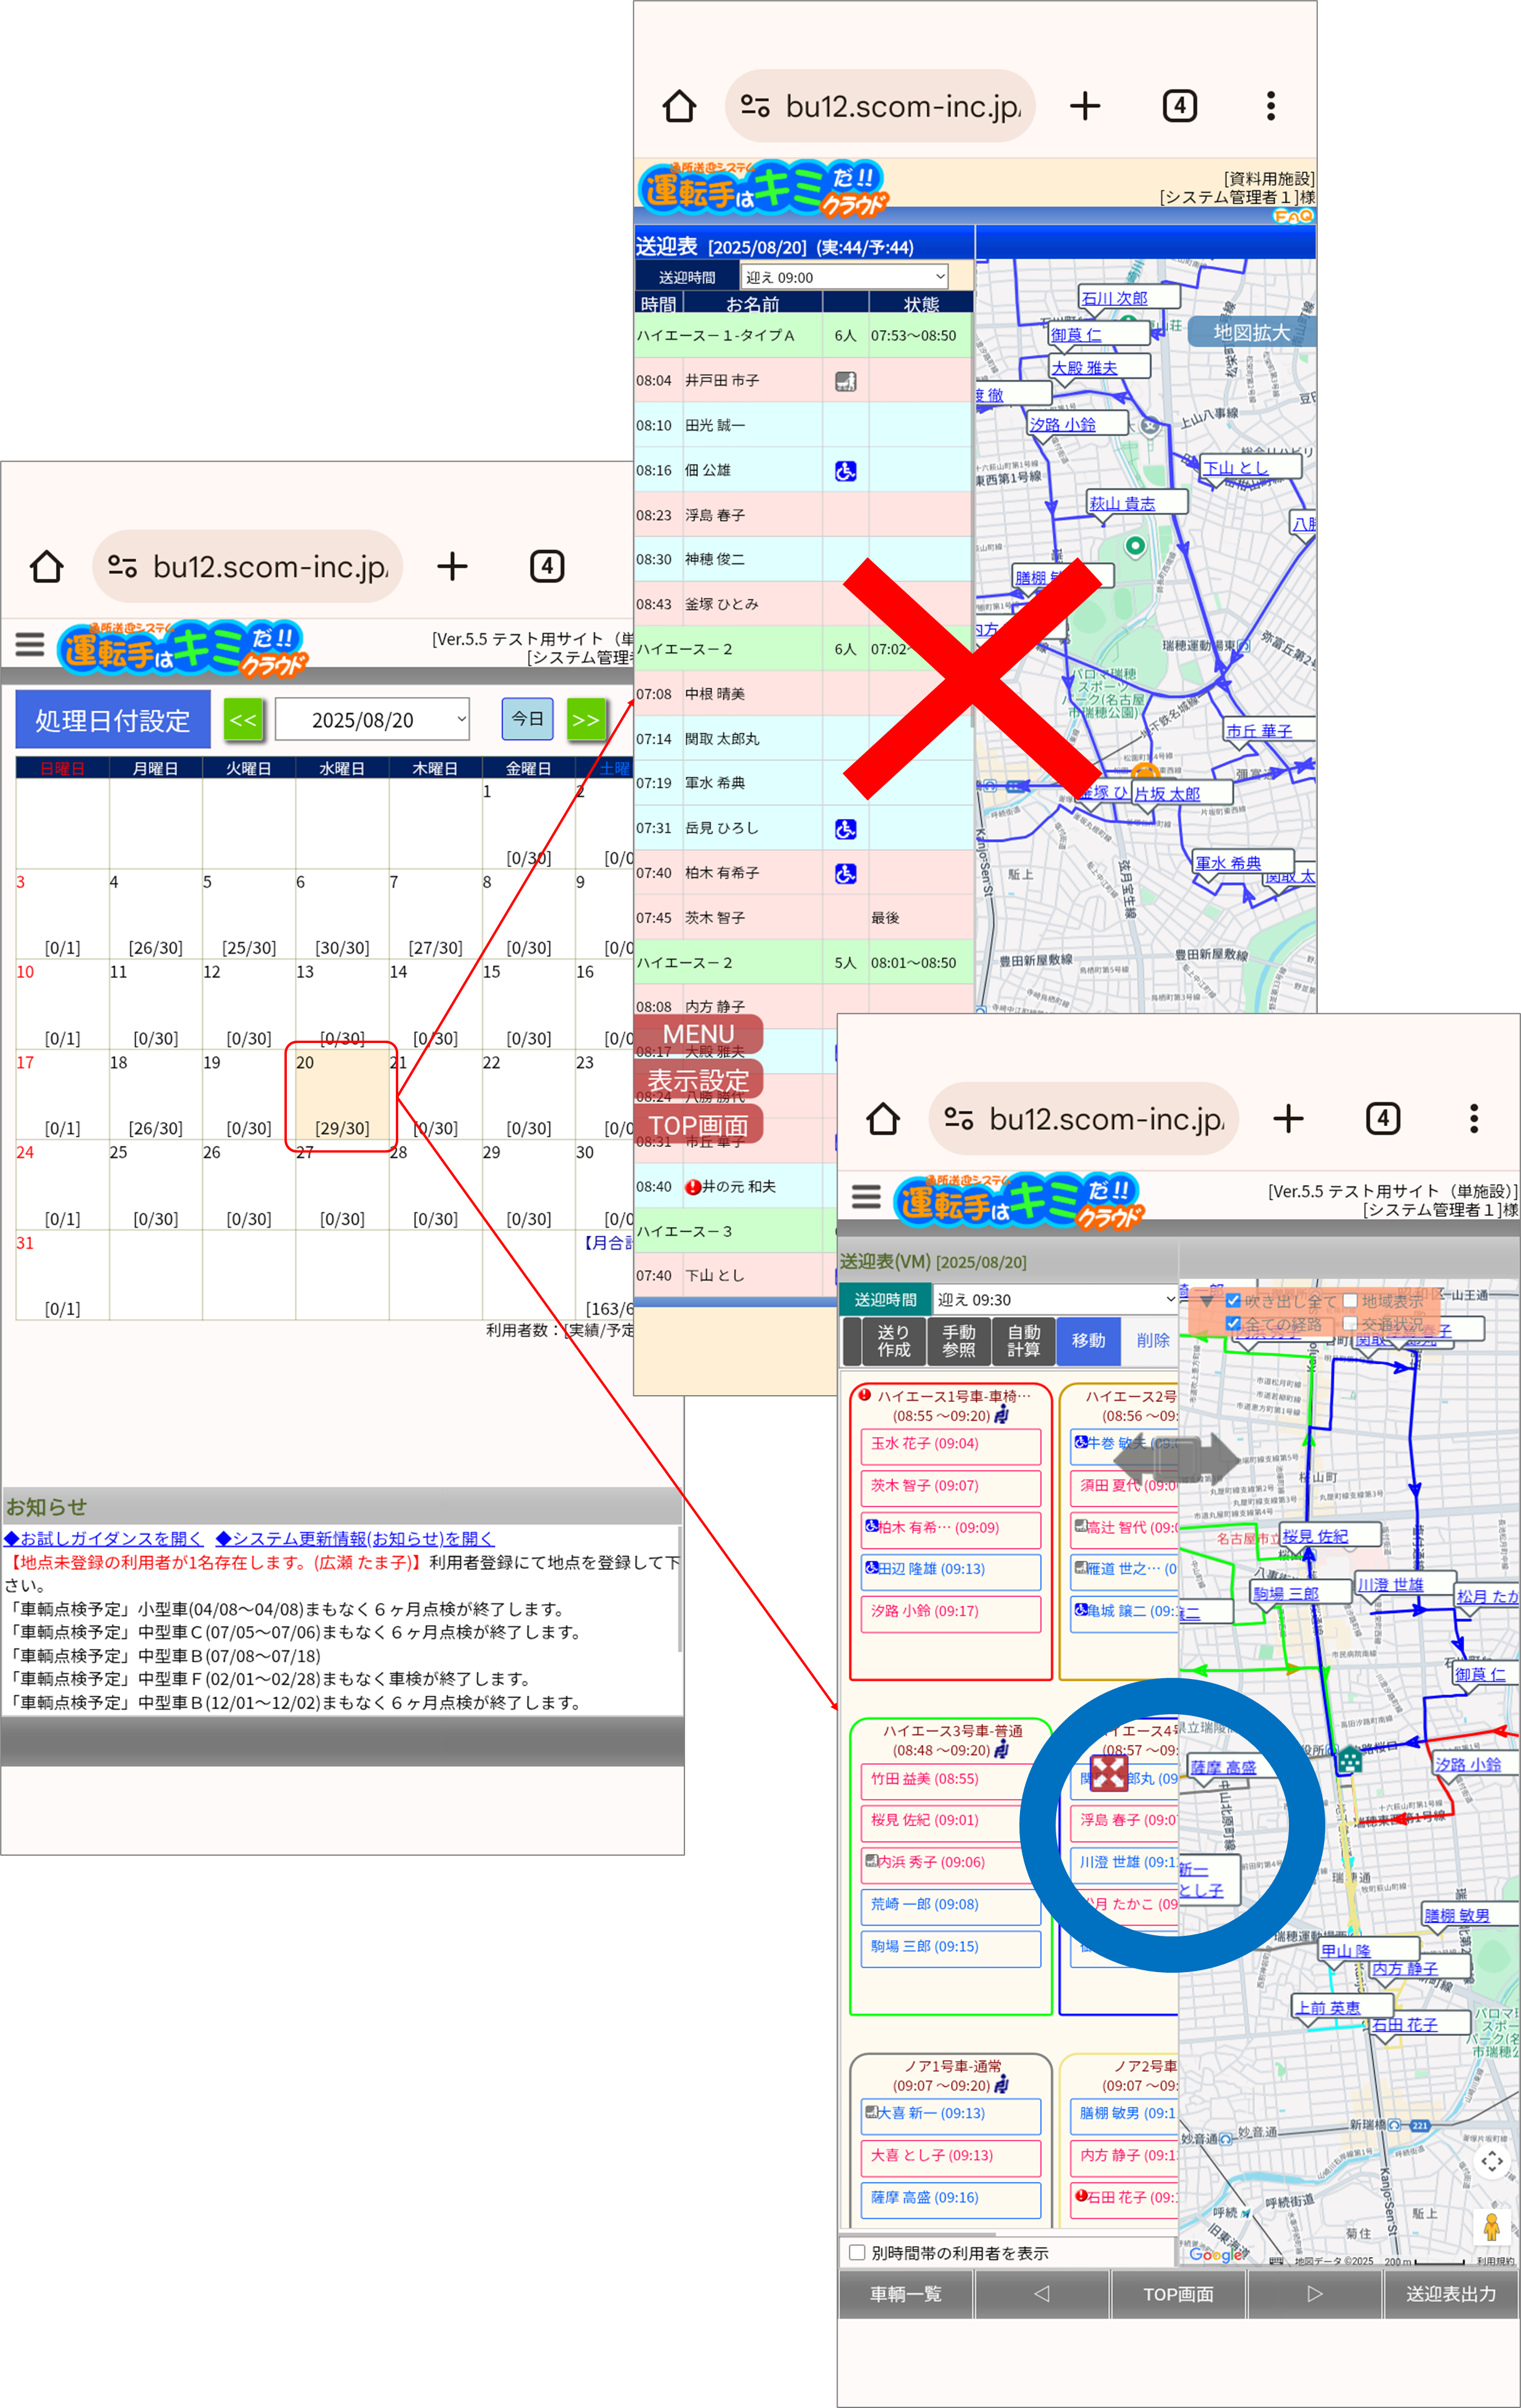Open hamburger menu in left calendar screen
This screenshot has width=1521, height=2408.
30,644
